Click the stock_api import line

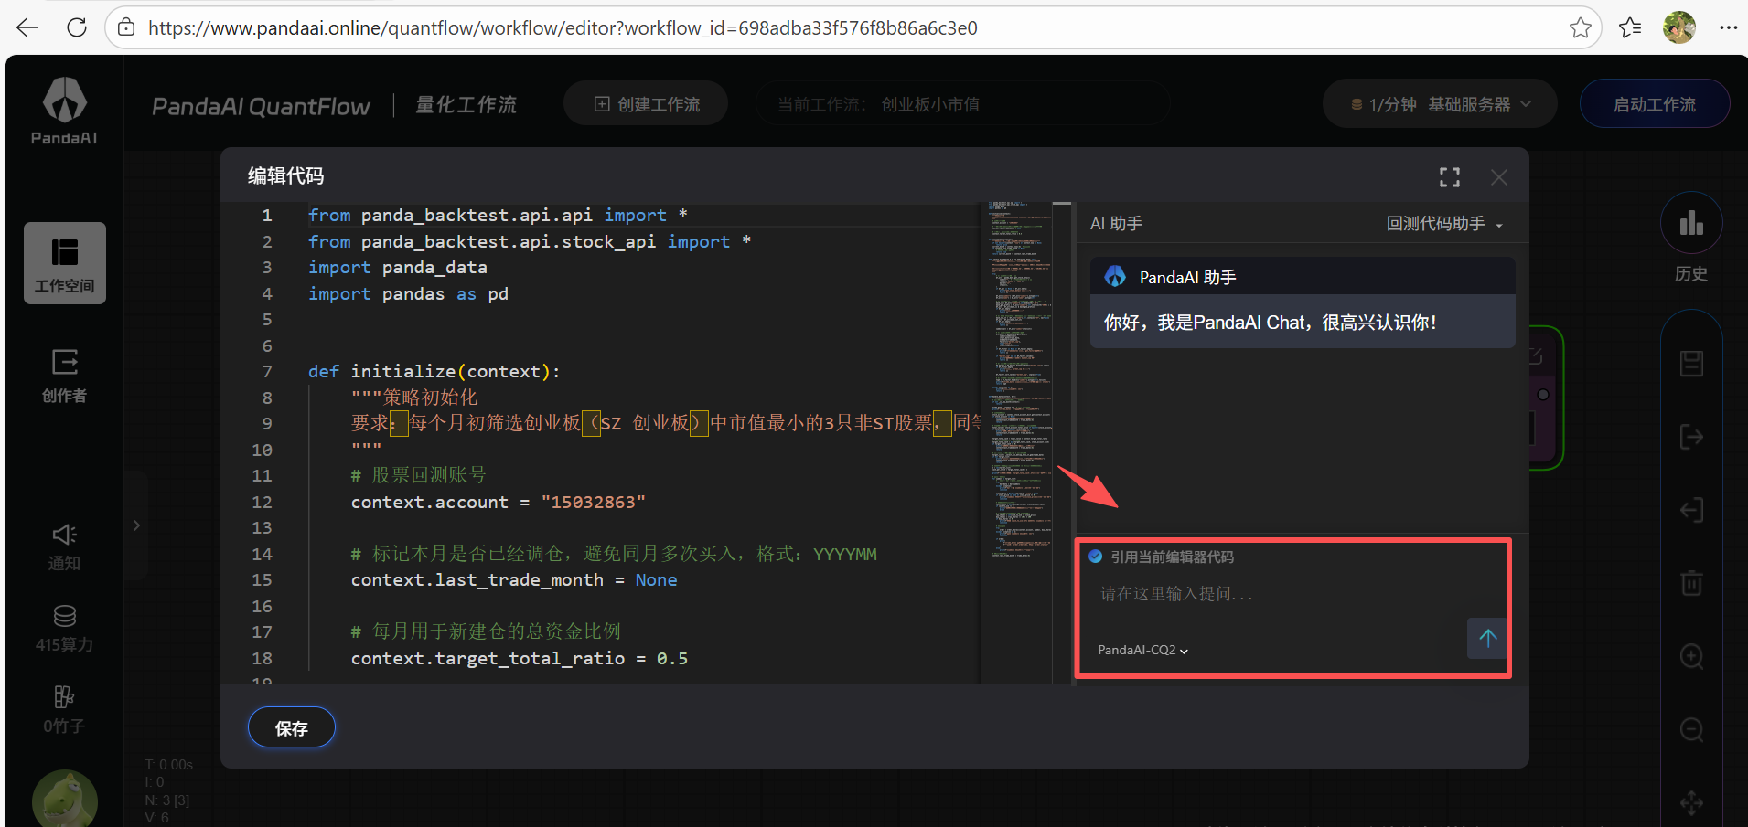pos(530,242)
